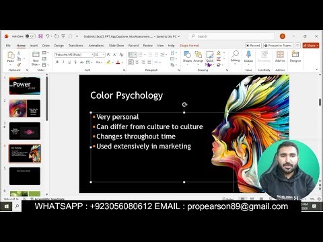Viewport: 323px width, 242px height.
Task: Reset the slide layout
Action: coord(44,59)
